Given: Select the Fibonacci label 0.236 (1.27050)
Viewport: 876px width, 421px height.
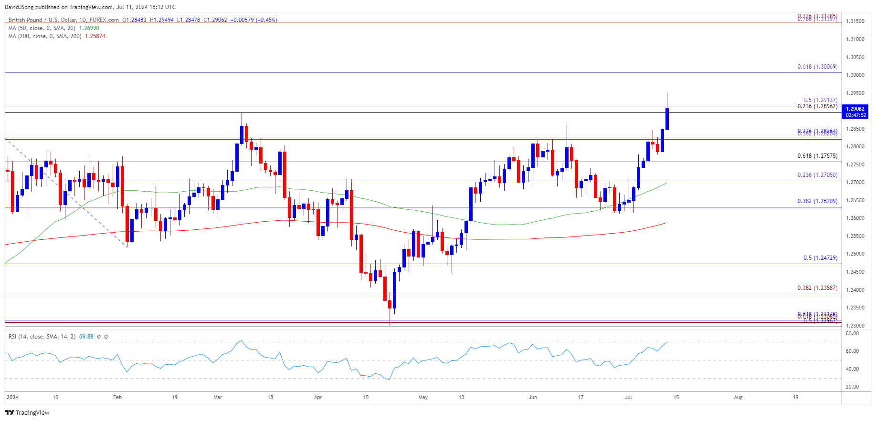Looking at the screenshot, I should coord(817,175).
